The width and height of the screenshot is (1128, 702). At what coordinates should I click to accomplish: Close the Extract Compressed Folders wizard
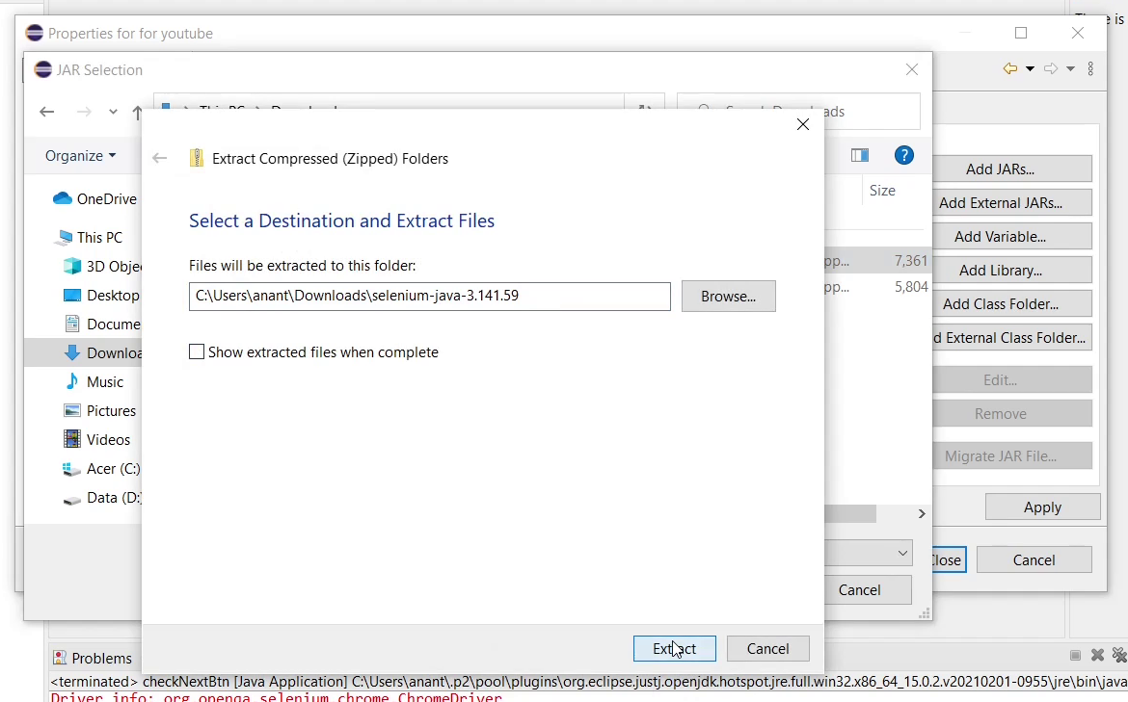(x=803, y=124)
